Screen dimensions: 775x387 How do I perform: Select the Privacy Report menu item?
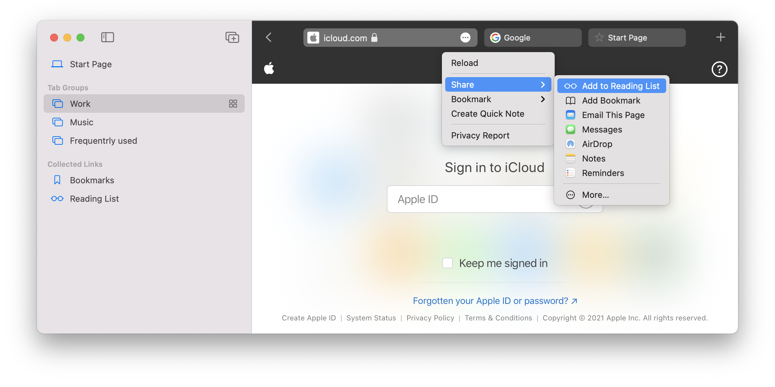click(480, 135)
